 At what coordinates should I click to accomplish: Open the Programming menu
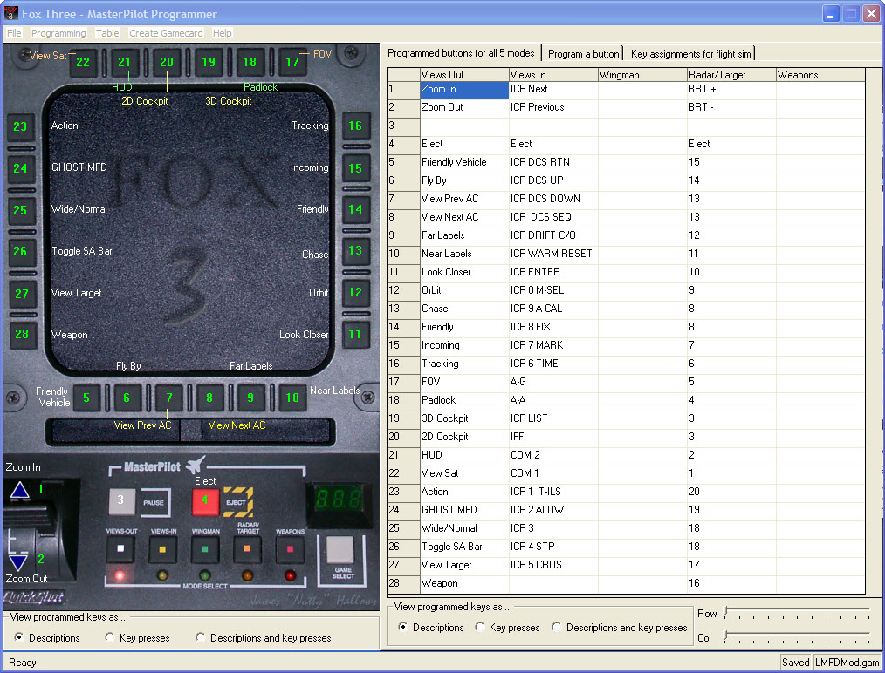[58, 33]
